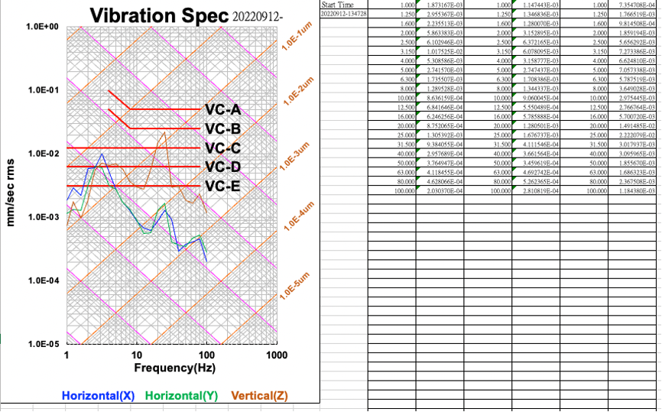Select cell with value 5.700720E-03

coord(632,116)
